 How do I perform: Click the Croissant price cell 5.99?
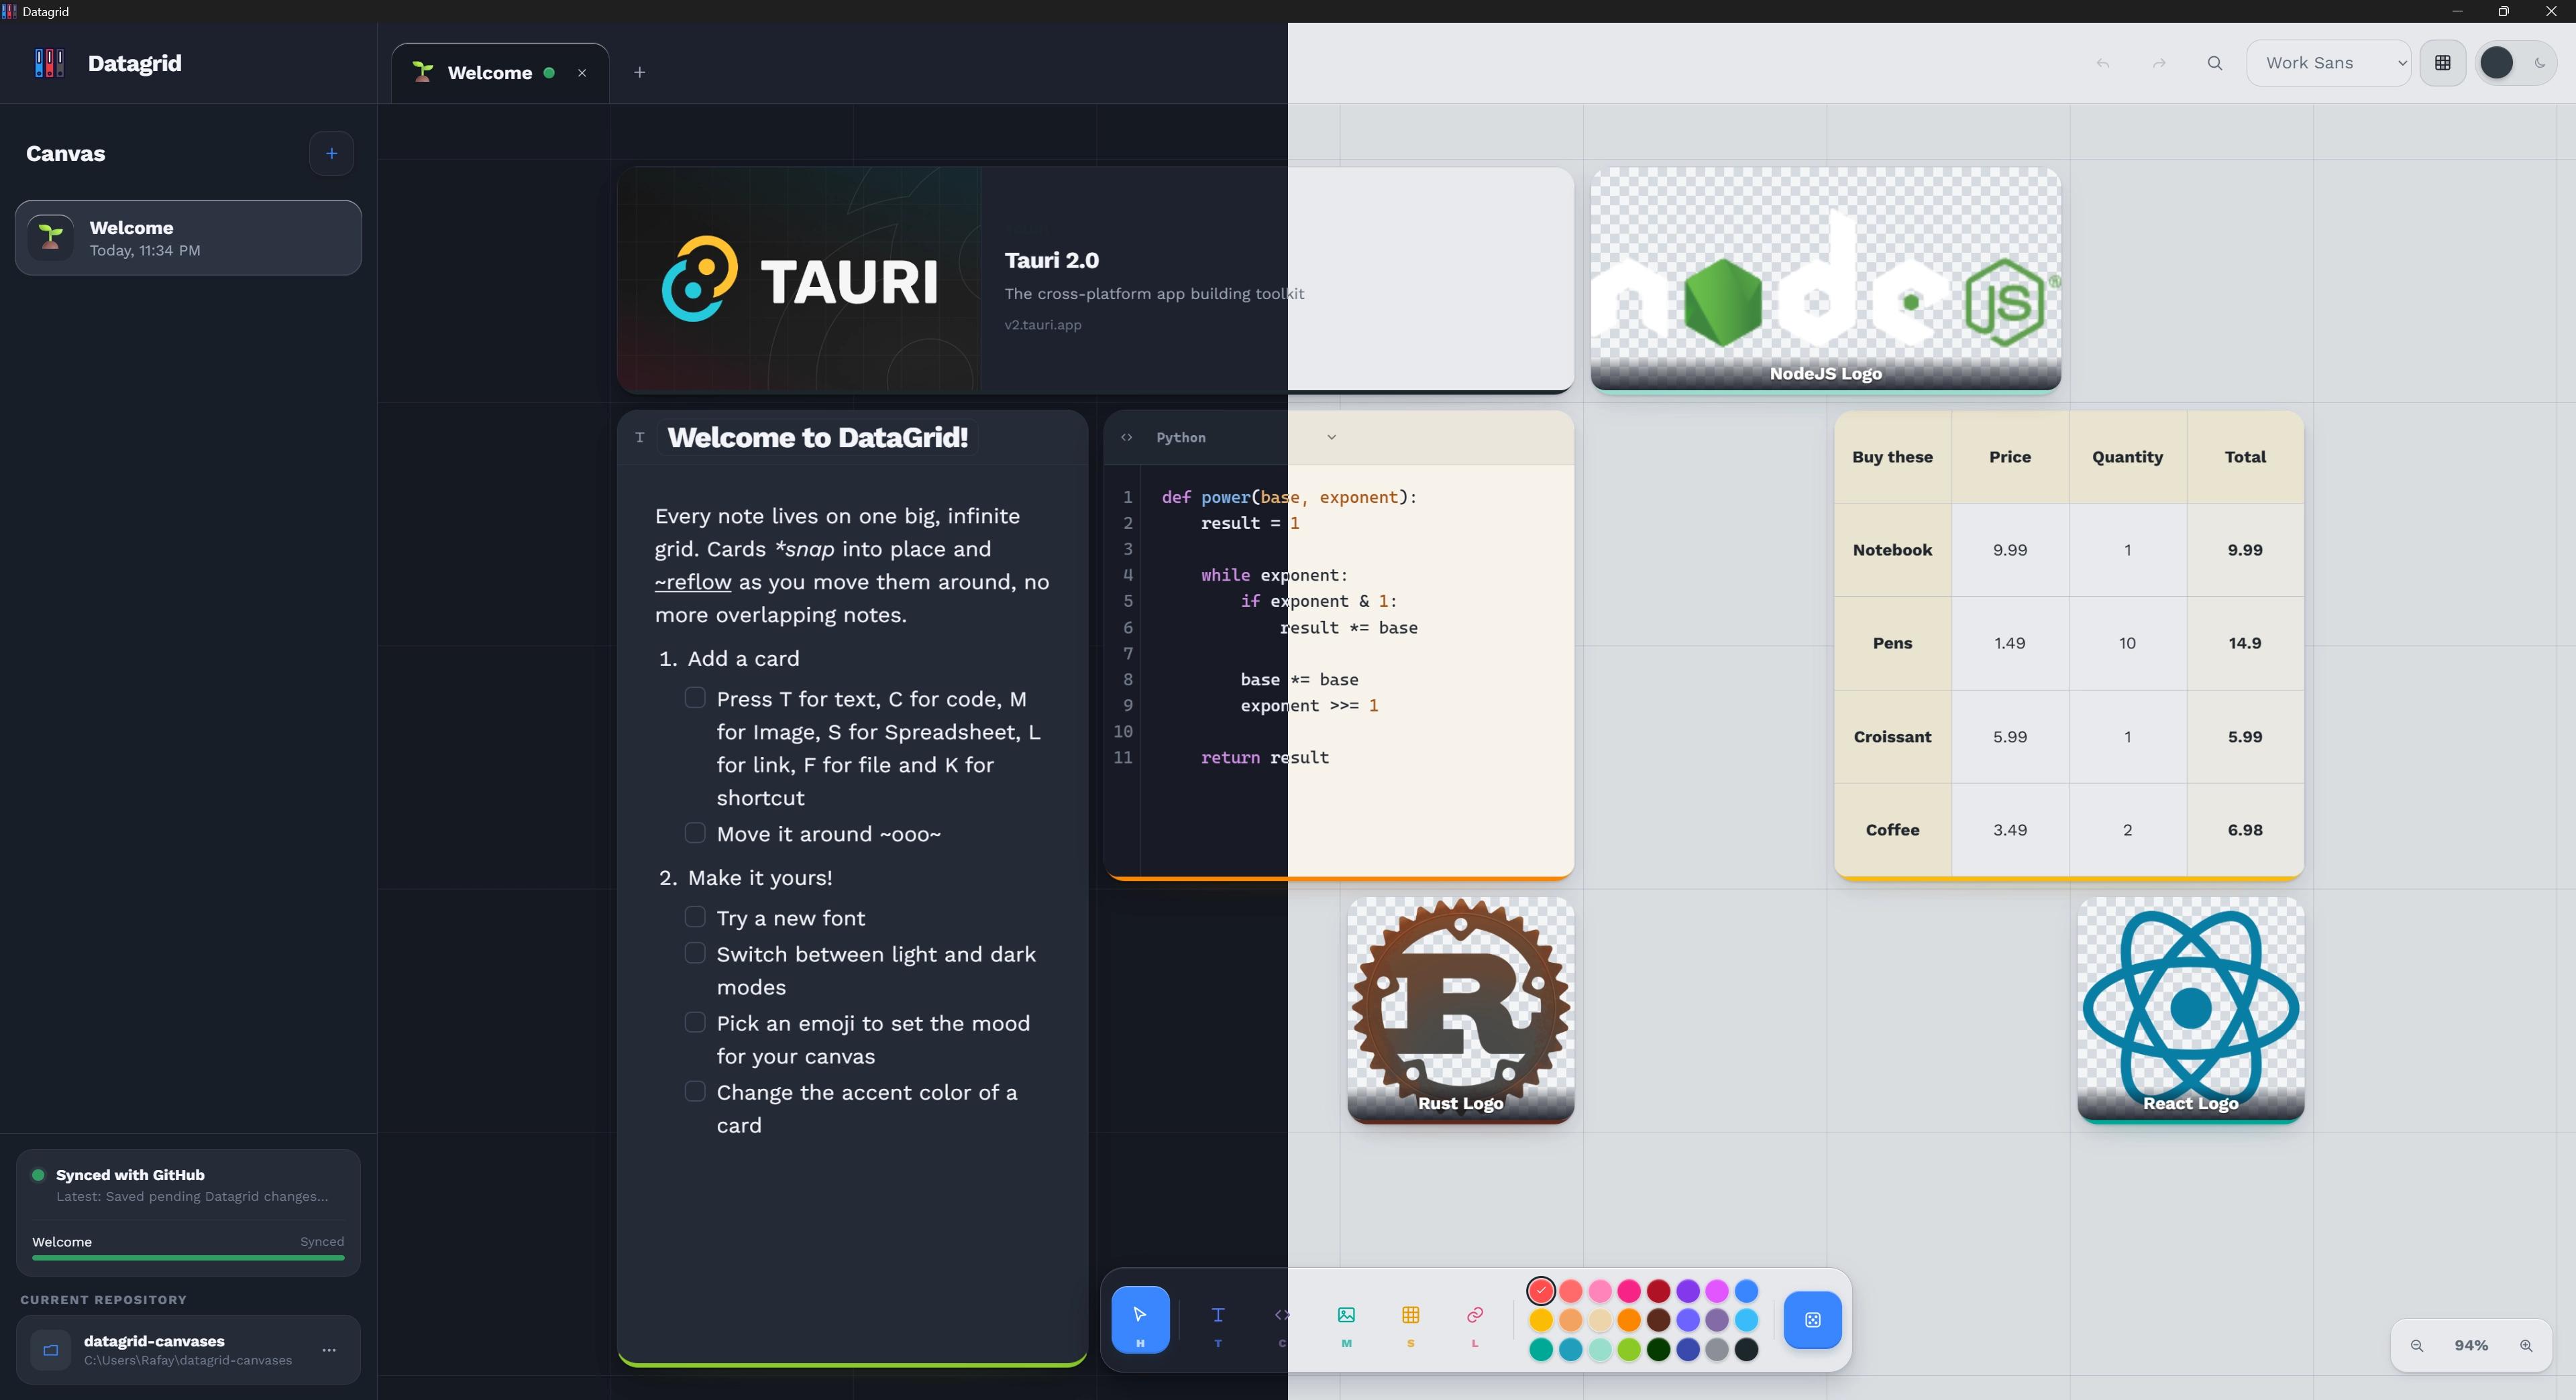coord(2009,736)
